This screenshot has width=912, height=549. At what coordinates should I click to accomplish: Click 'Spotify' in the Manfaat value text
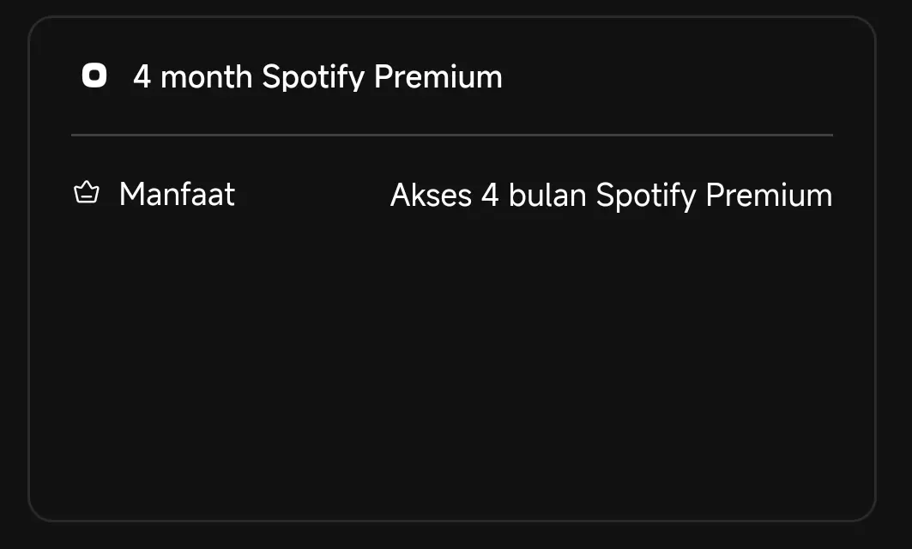pos(646,196)
